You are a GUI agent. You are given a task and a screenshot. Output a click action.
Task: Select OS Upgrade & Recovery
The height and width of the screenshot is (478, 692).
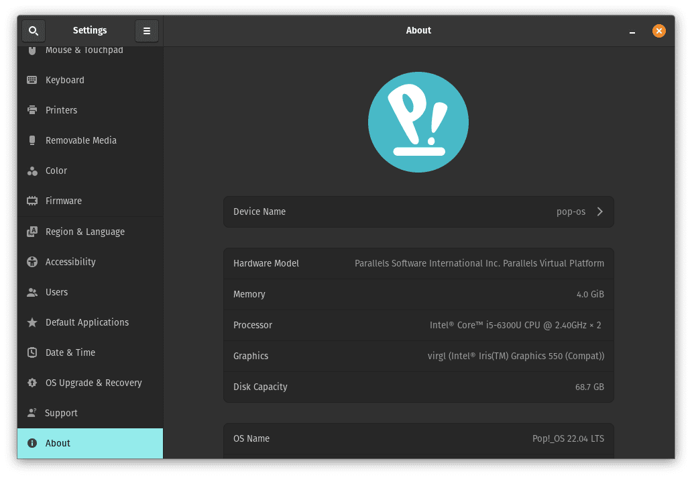pyautogui.click(x=90, y=383)
